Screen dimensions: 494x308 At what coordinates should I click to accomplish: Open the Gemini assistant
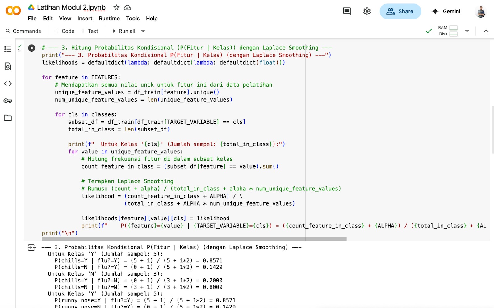click(446, 11)
